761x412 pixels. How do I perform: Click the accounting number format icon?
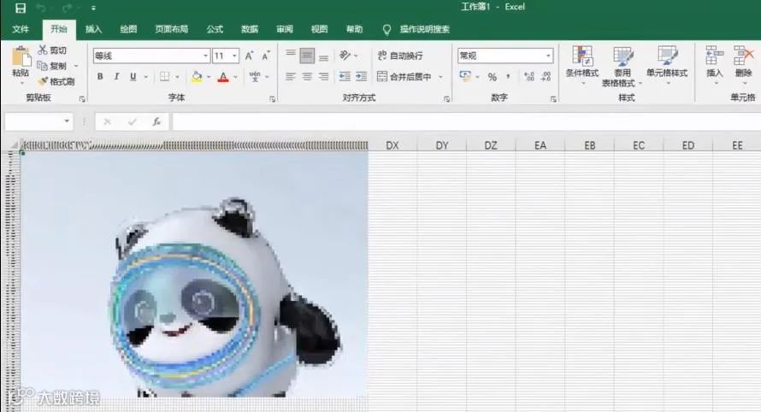pyautogui.click(x=465, y=77)
